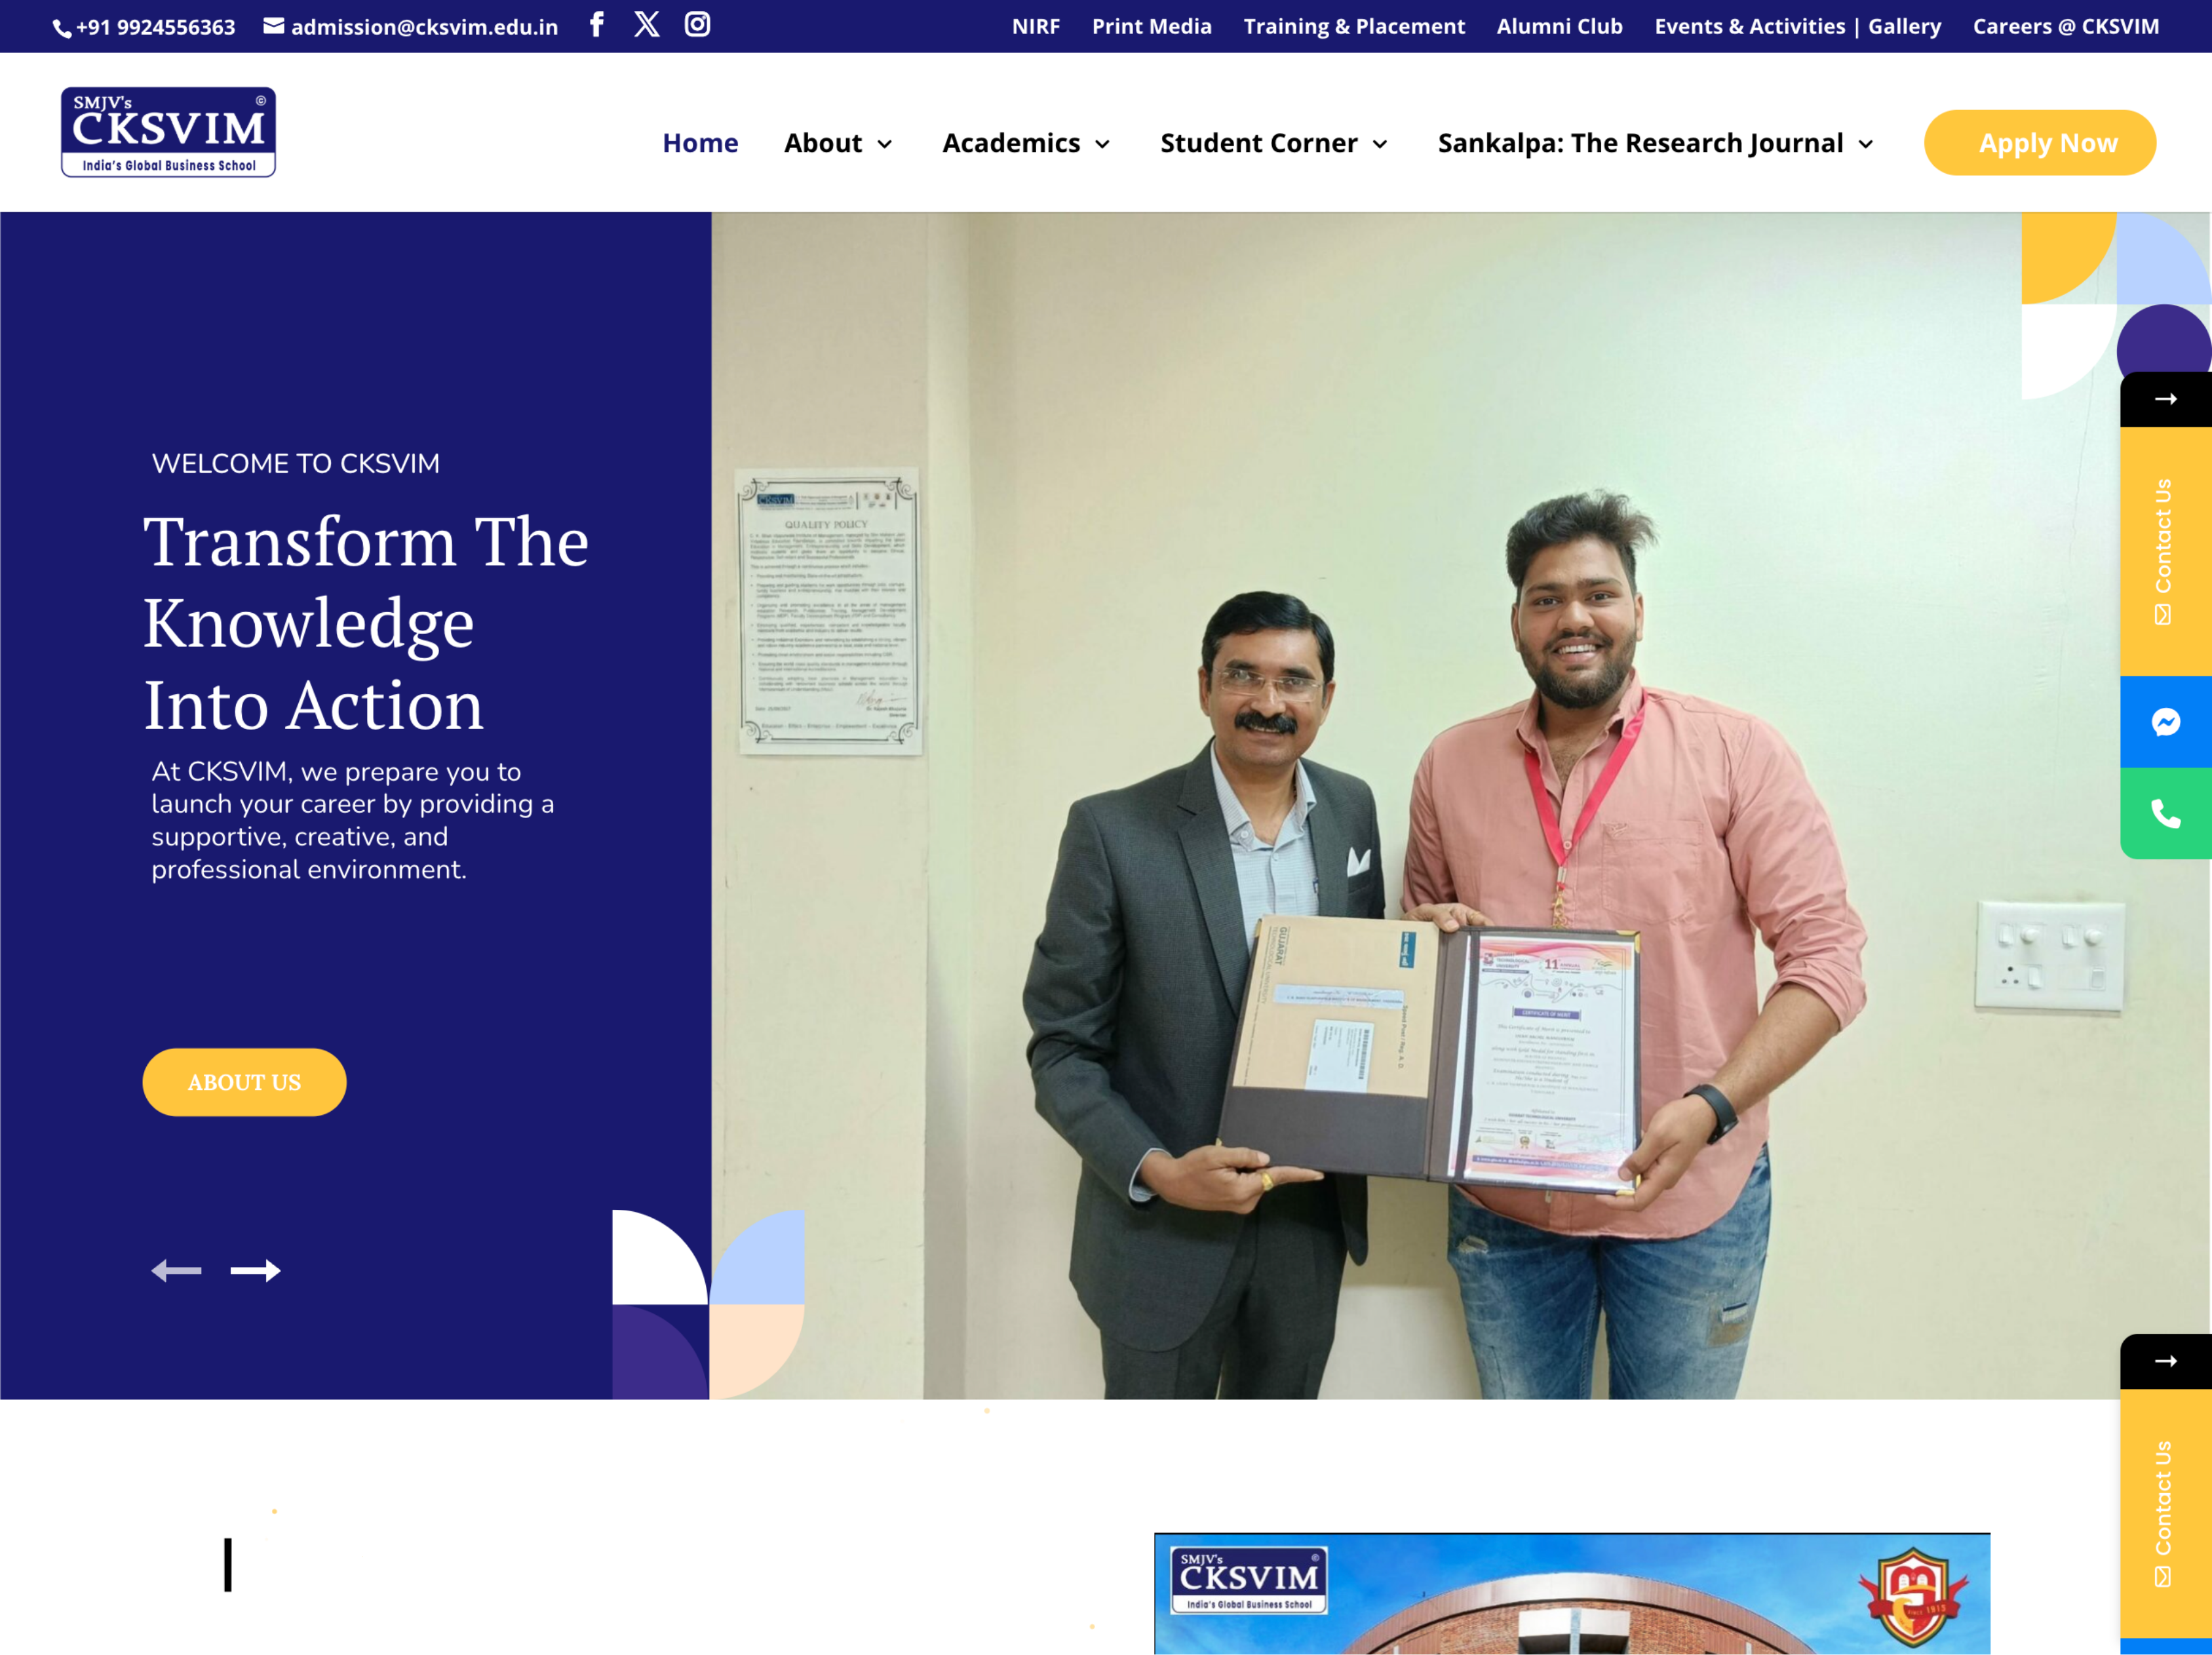Viewport: 2212px width, 1655px height.
Task: Open the X (Twitter) icon in top bar
Action: pyautogui.click(x=647, y=24)
